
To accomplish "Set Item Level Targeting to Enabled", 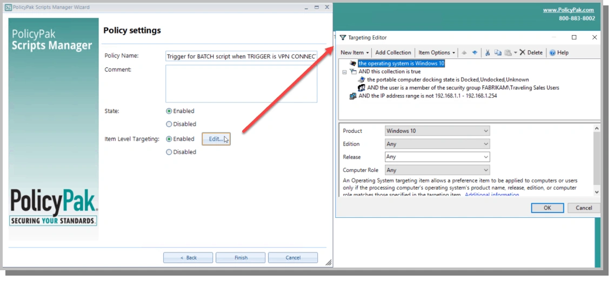I will click(180, 139).
